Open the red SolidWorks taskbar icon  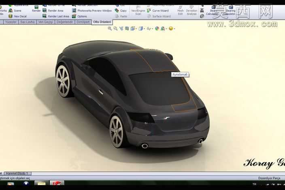coord(57,183)
